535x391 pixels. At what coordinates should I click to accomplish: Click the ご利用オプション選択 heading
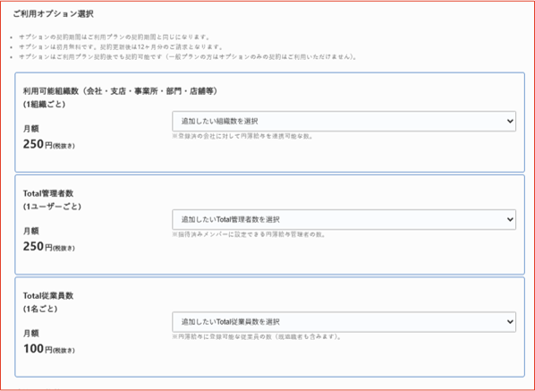pyautogui.click(x=53, y=14)
